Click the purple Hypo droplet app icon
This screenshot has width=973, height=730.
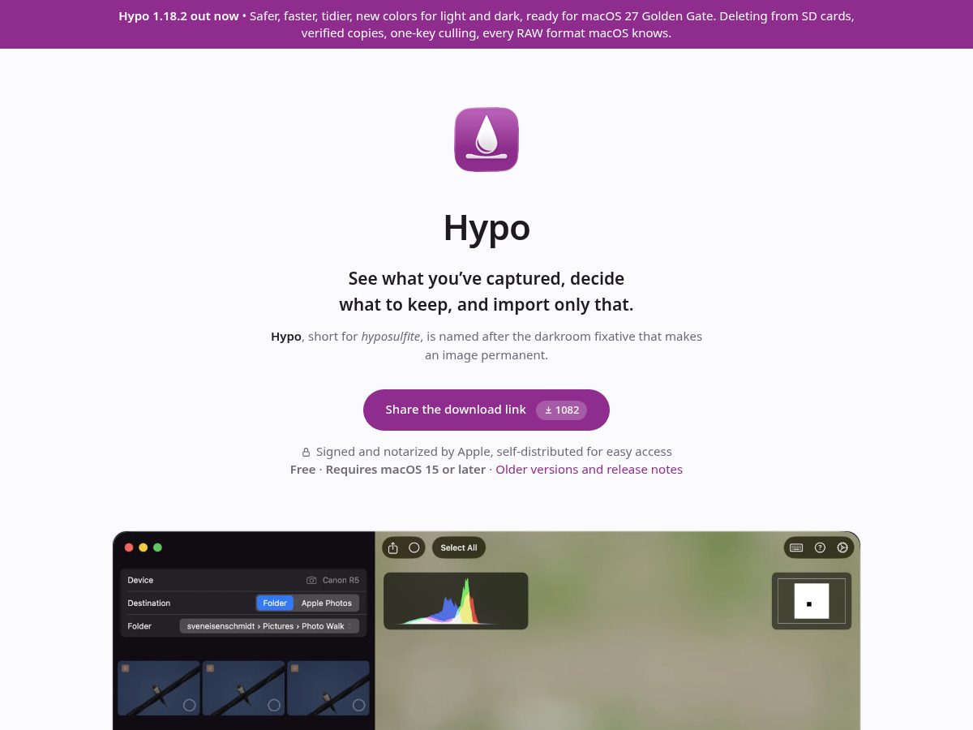(x=486, y=140)
